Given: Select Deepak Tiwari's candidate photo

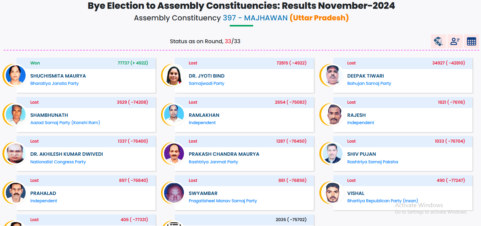Looking at the screenshot, I should point(332,75).
